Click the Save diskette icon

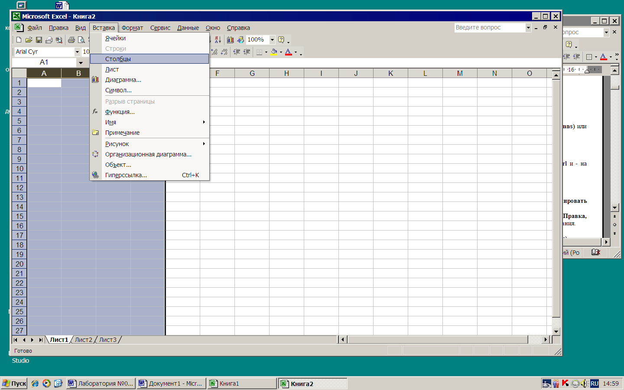[39, 40]
